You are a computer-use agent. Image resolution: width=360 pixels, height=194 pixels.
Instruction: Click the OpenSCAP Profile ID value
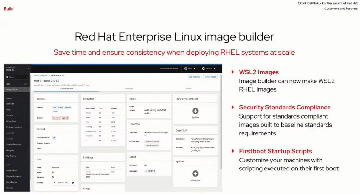tap(203, 149)
